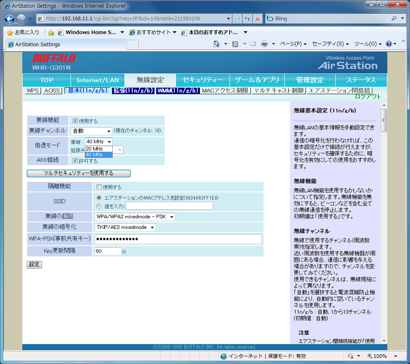Go to the TOP navigation tab
The width and height of the screenshot is (410, 364).
click(47, 80)
